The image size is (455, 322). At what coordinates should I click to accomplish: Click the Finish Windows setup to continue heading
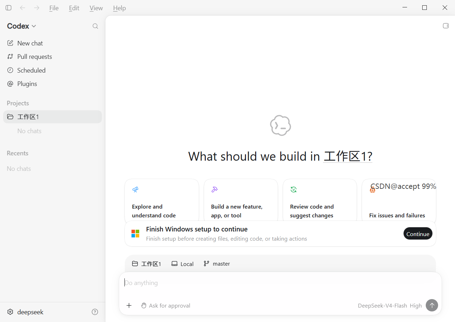[197, 229]
